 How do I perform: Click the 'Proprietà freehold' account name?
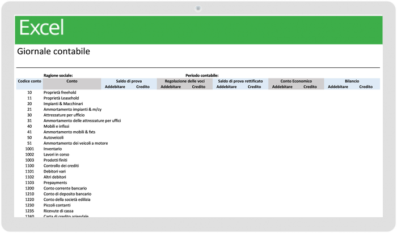tap(60, 92)
